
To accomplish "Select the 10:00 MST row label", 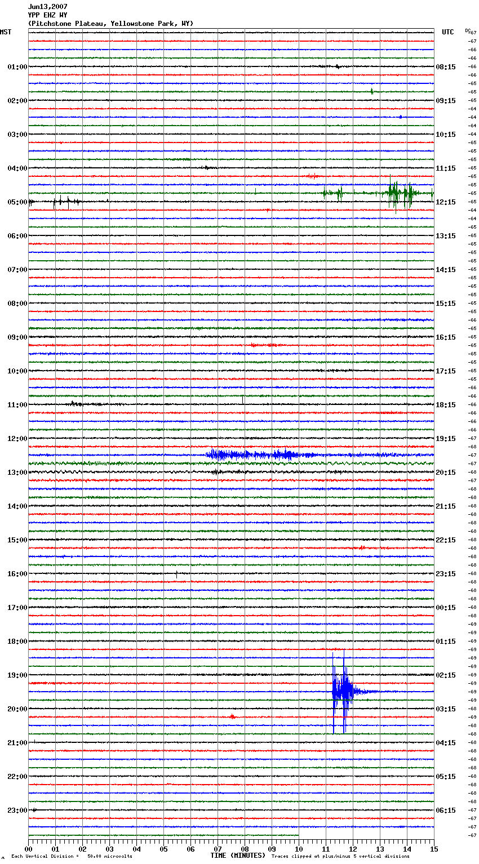I will pos(17,371).
